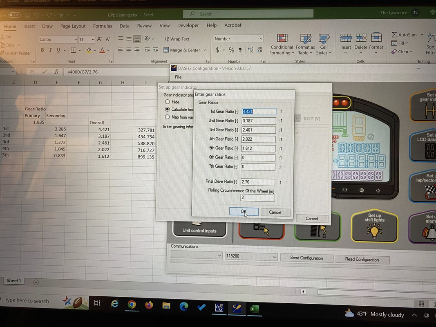
Task: Select the Sheet1 tab
Action: (13, 280)
